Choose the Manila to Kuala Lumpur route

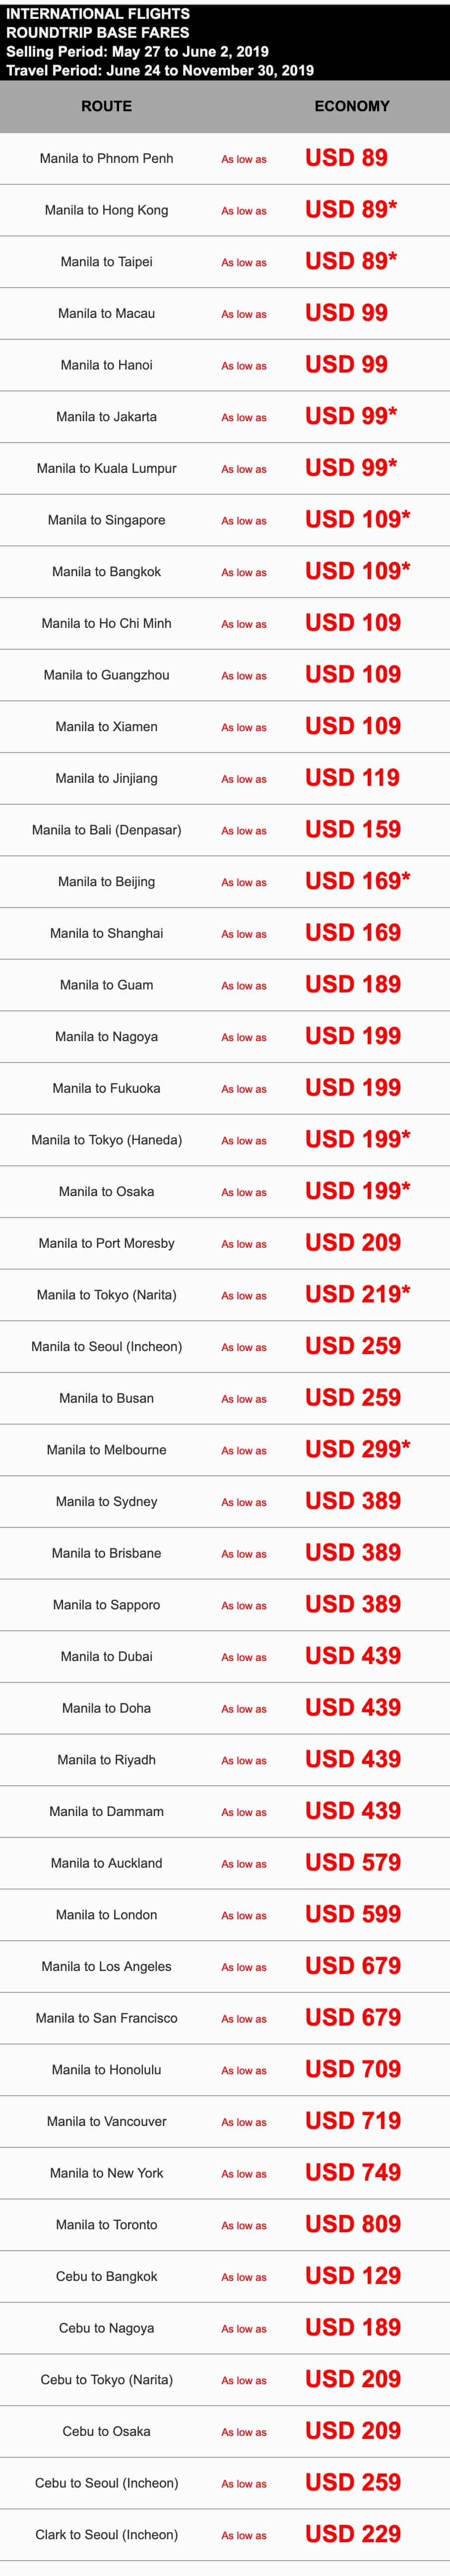point(106,468)
